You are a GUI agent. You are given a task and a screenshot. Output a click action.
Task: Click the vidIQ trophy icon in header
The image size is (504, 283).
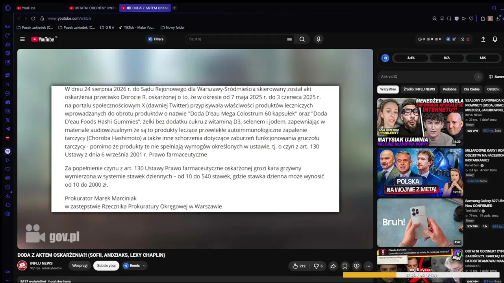(463, 39)
